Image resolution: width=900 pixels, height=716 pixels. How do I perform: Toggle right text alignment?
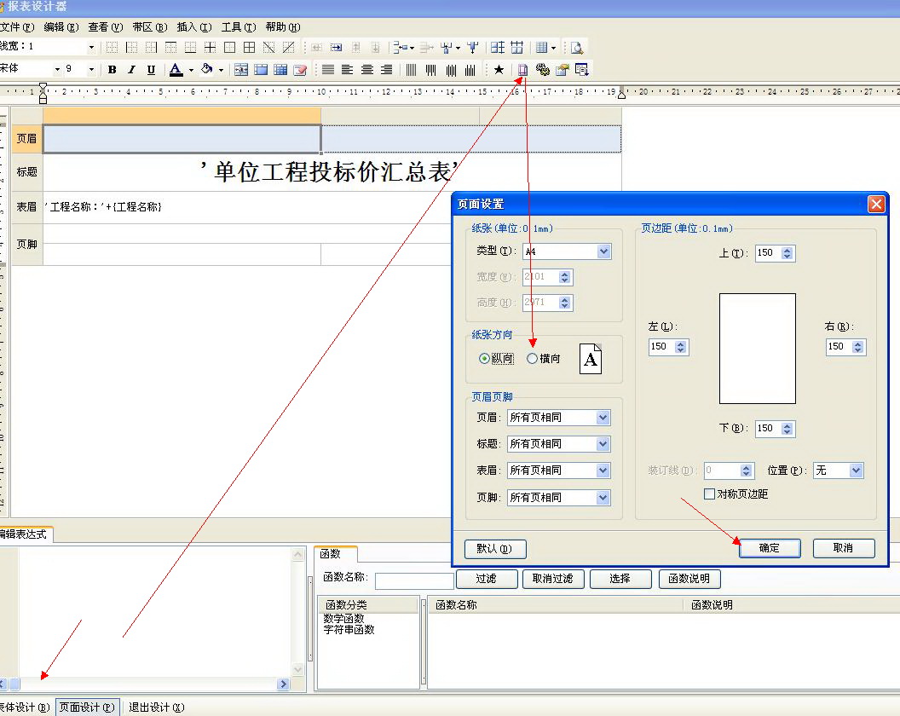(x=386, y=70)
